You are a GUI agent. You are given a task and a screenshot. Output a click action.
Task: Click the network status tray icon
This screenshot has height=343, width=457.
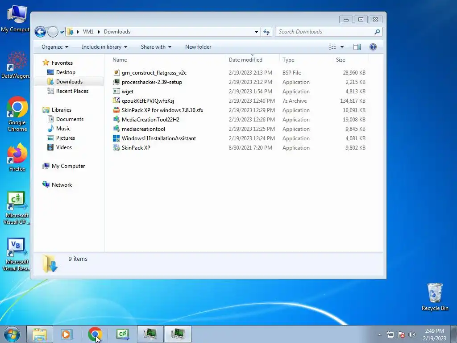390,335
